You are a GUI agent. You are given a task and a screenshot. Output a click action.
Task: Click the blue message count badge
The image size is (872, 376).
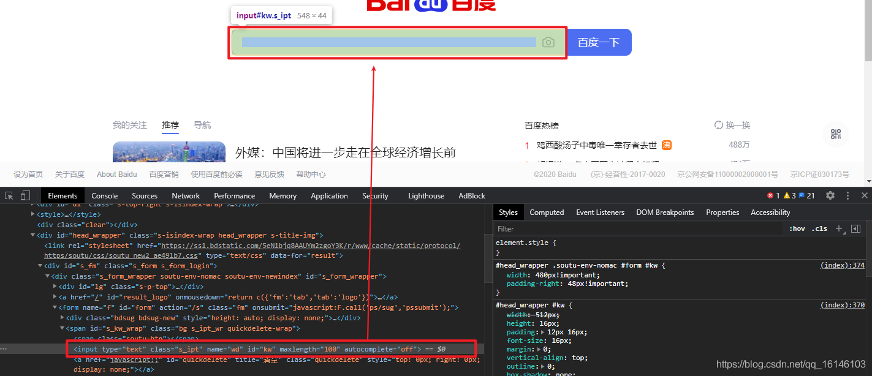coord(806,196)
